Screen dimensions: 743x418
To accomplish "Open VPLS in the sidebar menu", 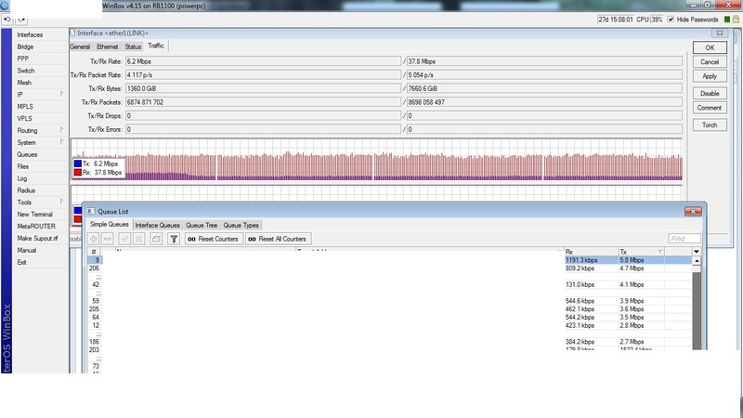I will [25, 119].
